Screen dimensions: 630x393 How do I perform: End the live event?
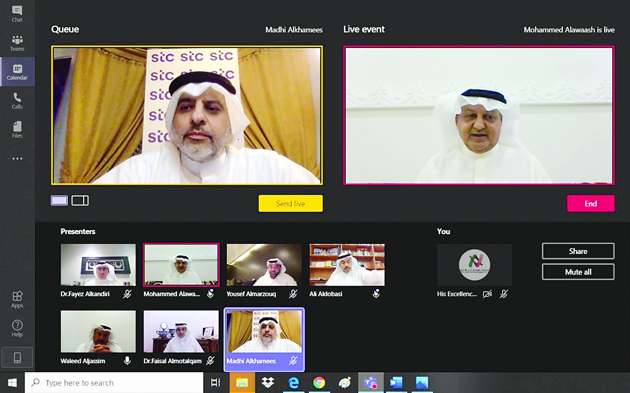590,203
